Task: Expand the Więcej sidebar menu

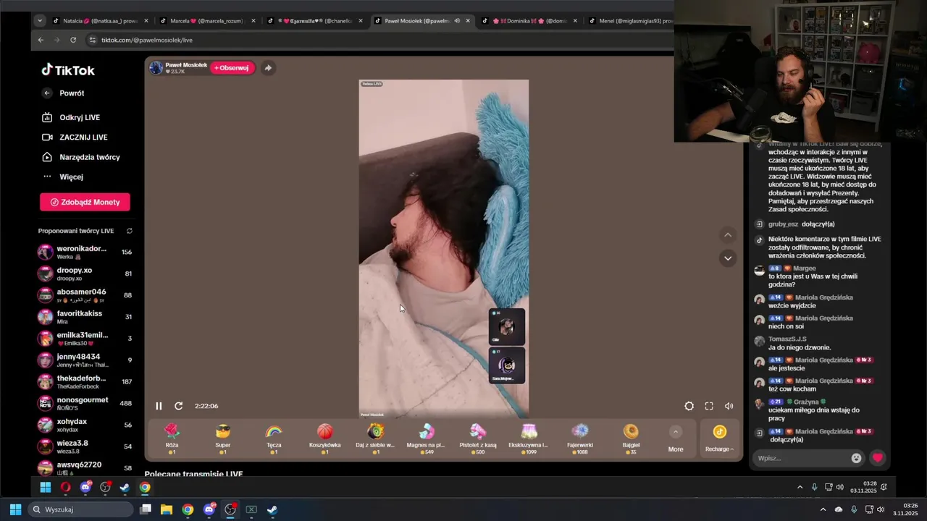Action: coord(62,177)
